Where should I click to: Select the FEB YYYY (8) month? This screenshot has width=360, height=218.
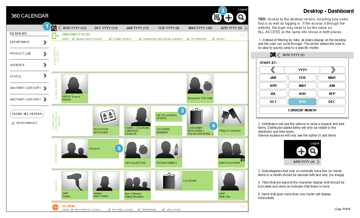(x=169, y=28)
